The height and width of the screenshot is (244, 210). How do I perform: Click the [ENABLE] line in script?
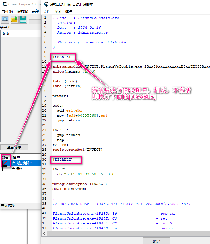click(62, 57)
